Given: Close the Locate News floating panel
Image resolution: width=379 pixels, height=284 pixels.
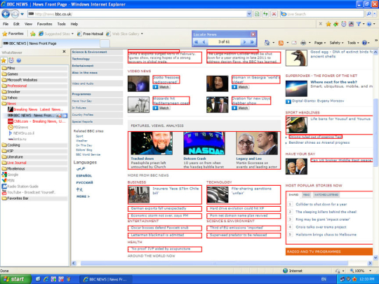Looking at the screenshot, I should pos(253,34).
